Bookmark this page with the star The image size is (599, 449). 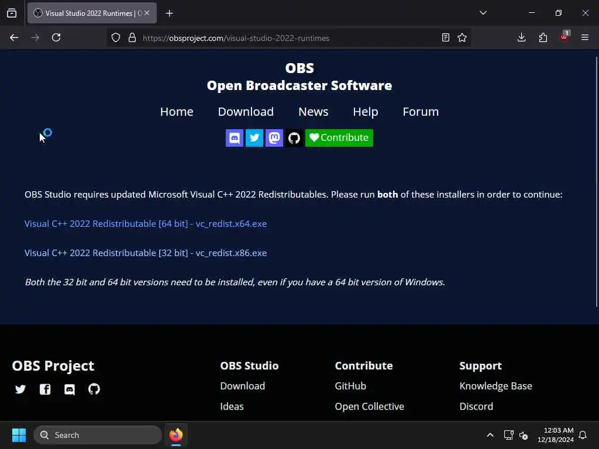462,37
